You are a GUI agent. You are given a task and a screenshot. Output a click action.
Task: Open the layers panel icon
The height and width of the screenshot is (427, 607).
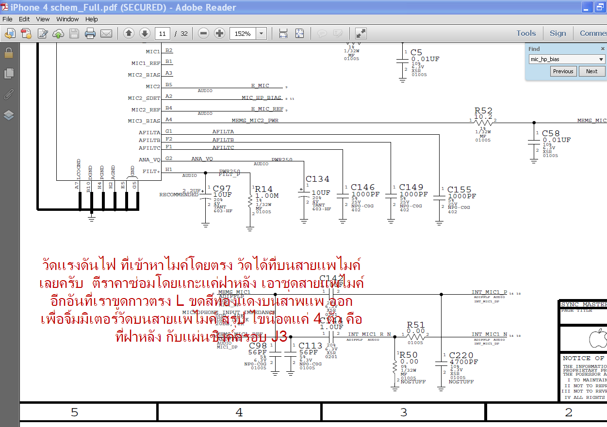tap(9, 115)
